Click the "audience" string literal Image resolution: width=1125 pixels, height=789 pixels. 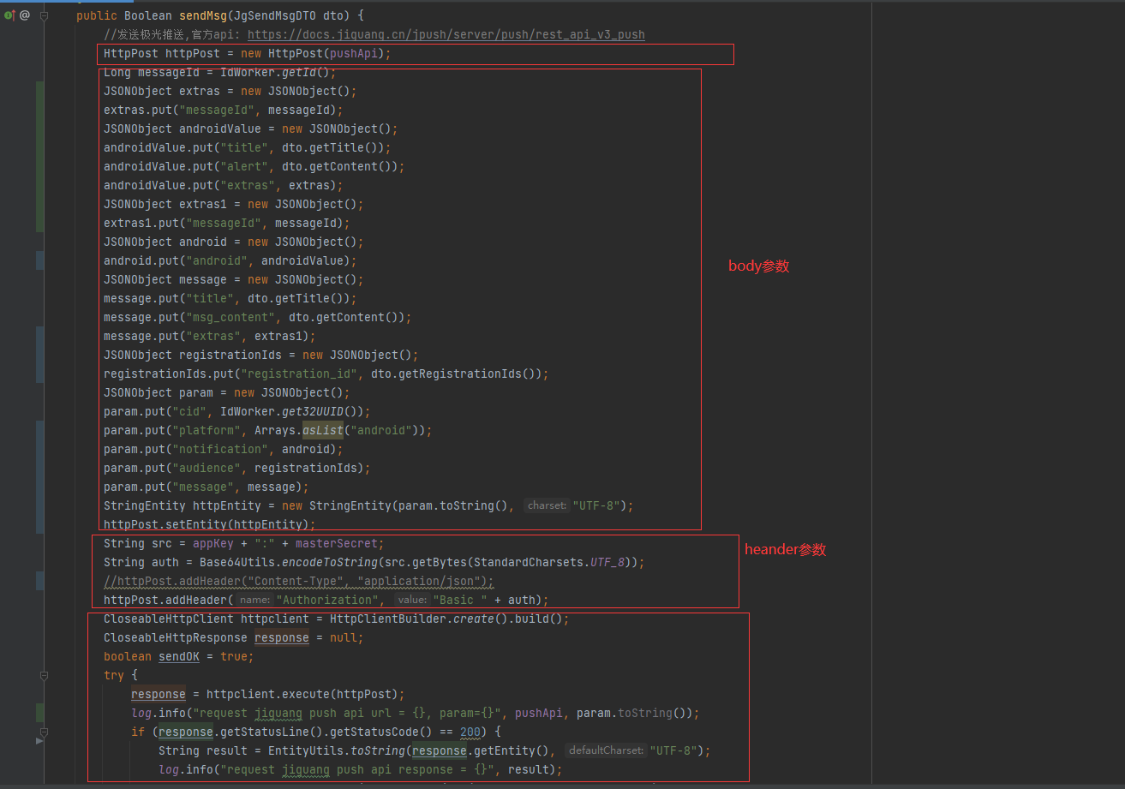206,468
